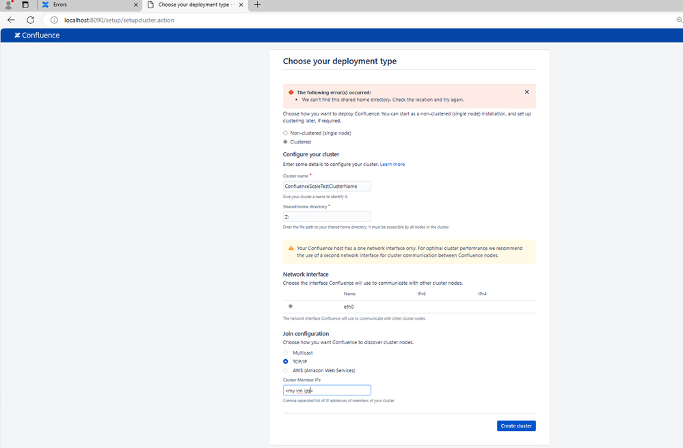Screen dimensions: 683x448
Task: Switch to the Errors tab
Action: click(x=90, y=5)
